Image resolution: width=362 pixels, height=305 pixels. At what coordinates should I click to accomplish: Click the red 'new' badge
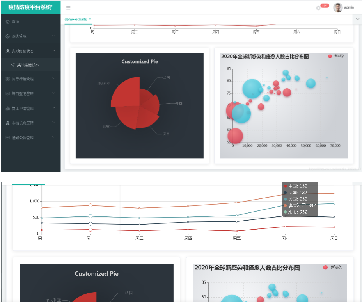pos(325,5)
